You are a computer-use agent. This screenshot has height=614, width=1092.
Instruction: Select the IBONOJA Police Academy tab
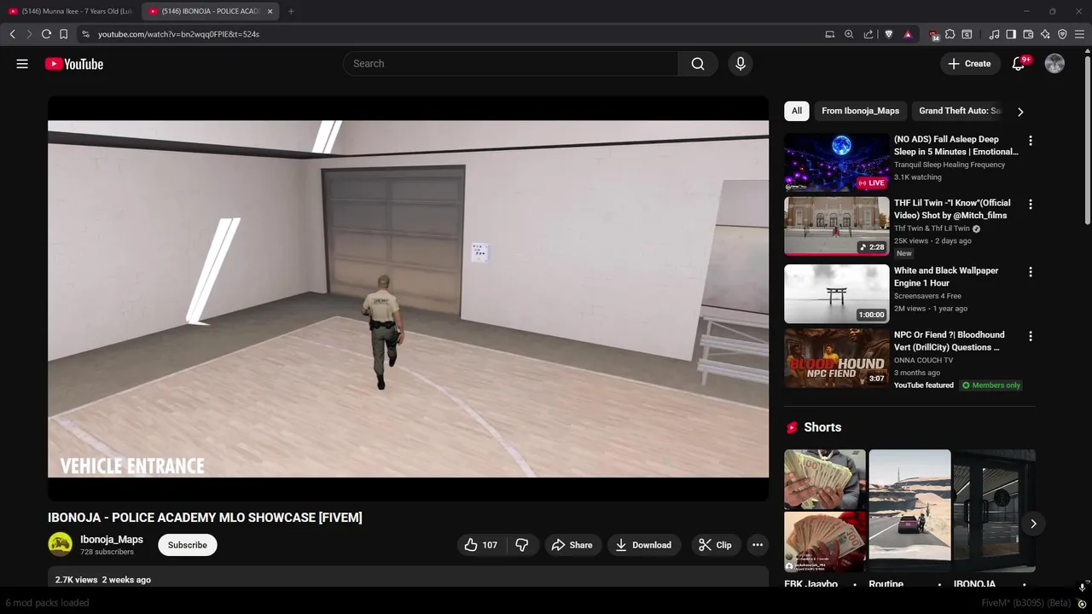click(210, 11)
